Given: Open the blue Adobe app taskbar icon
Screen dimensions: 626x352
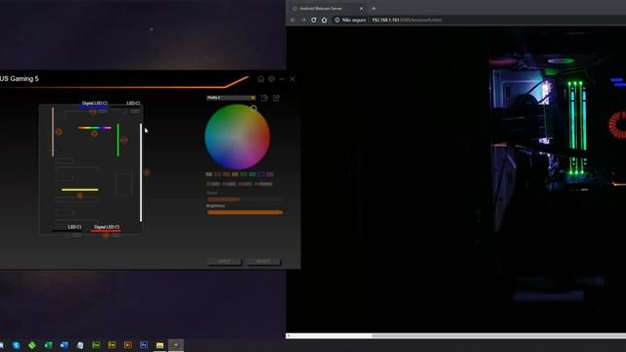Looking at the screenshot, I should pyautogui.click(x=144, y=345).
